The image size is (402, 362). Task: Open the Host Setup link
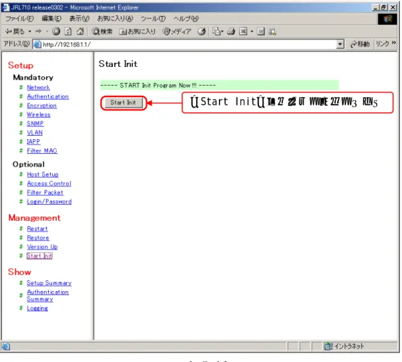click(43, 174)
